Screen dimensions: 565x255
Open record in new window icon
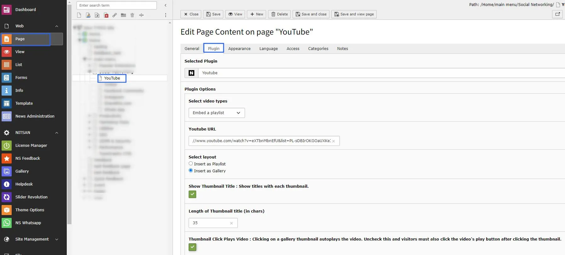(x=557, y=14)
